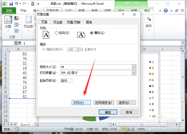
Task: Open the calculator icon in quick access toolbar
Action: click(x=33, y=4)
